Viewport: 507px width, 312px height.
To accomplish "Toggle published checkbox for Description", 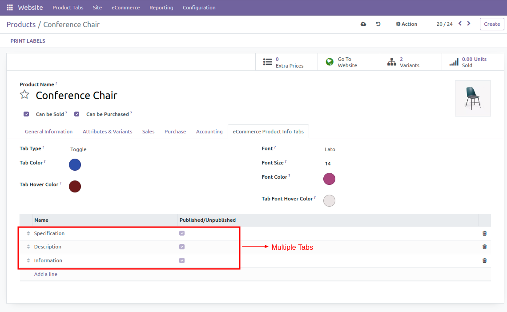I will pos(182,247).
